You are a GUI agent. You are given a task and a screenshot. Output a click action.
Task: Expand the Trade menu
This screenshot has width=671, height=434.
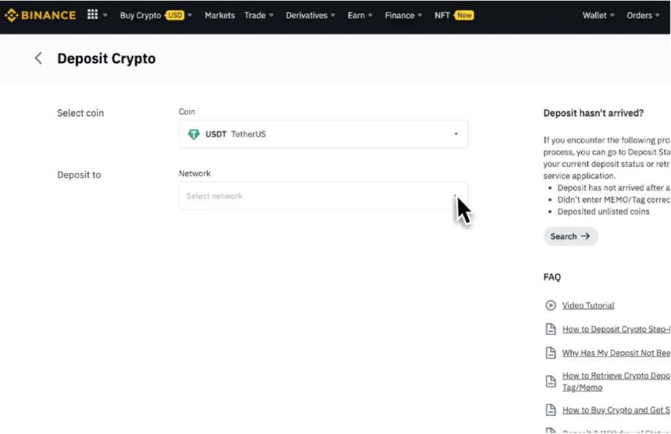click(x=259, y=16)
